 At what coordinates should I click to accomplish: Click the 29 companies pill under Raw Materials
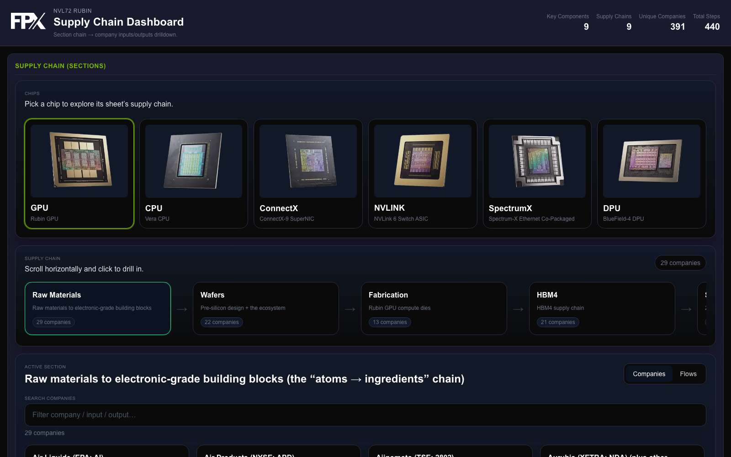click(53, 322)
